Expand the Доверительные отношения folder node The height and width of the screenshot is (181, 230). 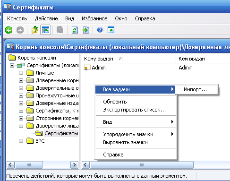21,88
